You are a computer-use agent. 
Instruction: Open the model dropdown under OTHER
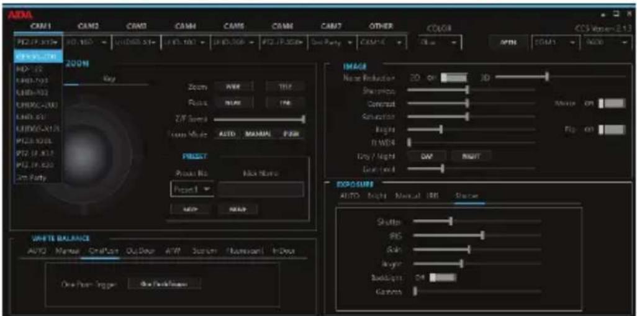coord(381,42)
